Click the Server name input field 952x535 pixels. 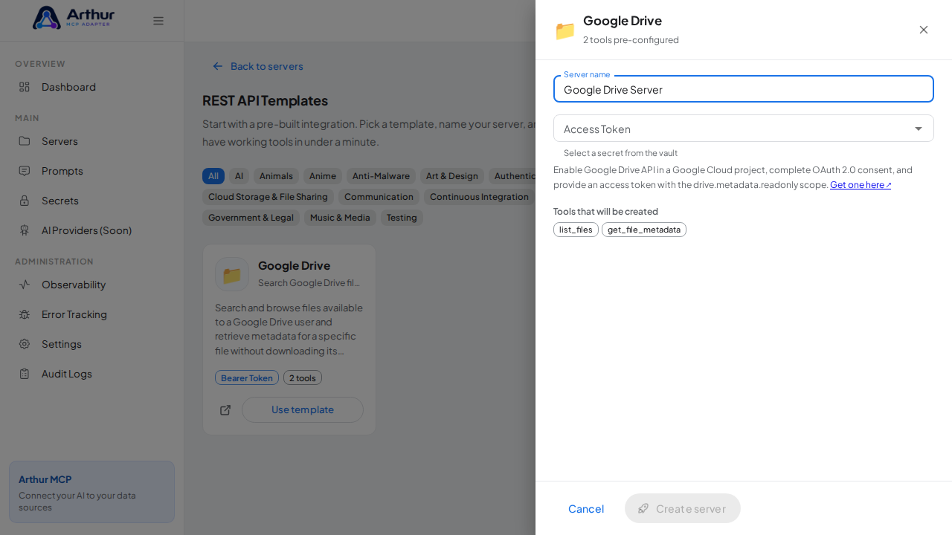pos(744,89)
